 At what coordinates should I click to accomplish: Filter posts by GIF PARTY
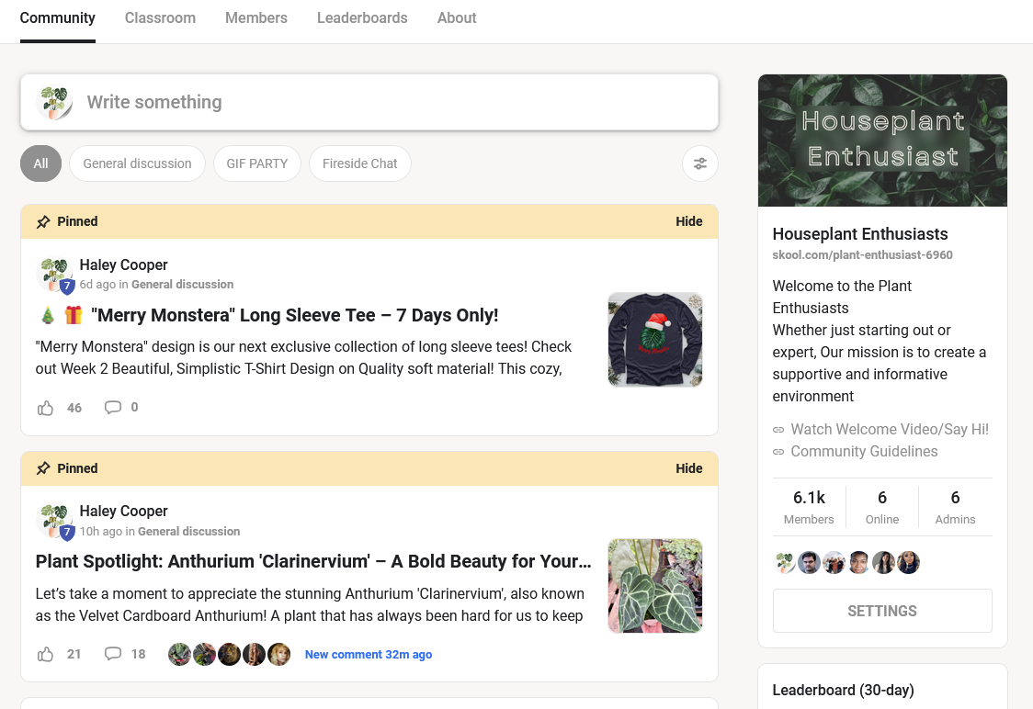pos(257,163)
